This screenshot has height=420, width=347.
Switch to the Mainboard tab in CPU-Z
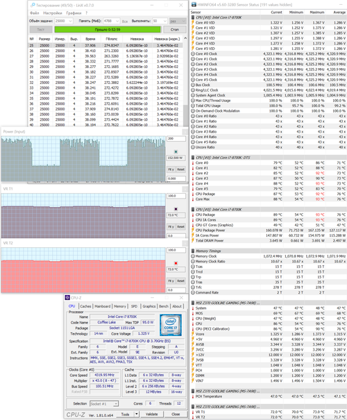(102, 306)
